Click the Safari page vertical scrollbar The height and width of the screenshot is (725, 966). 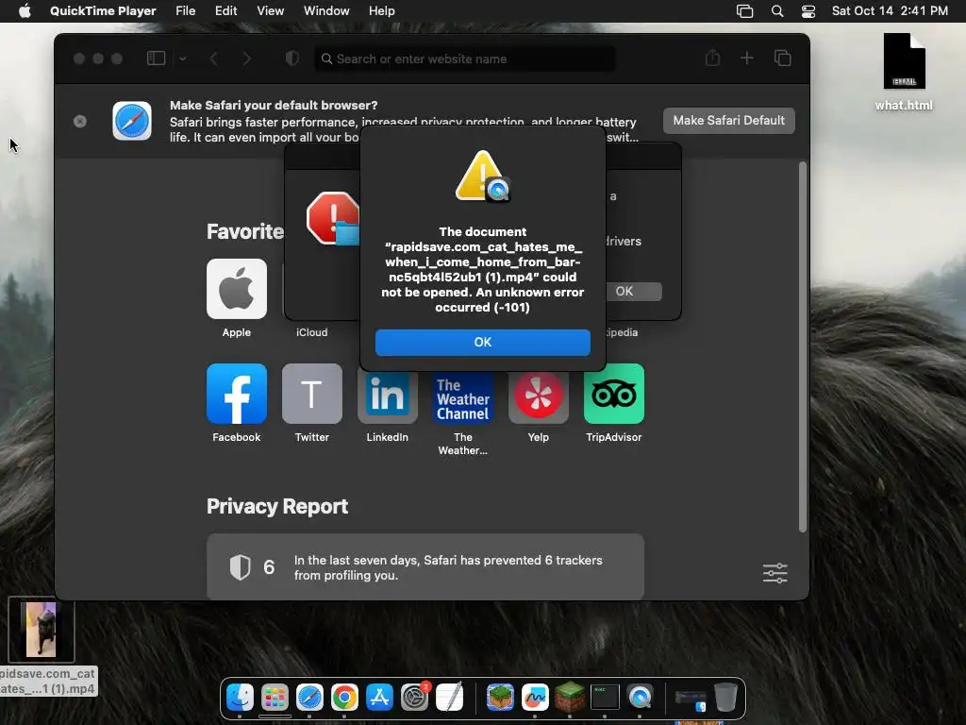802,346
